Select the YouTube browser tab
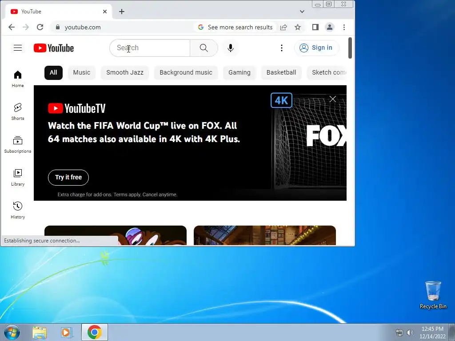The width and height of the screenshot is (455, 341). 58,12
